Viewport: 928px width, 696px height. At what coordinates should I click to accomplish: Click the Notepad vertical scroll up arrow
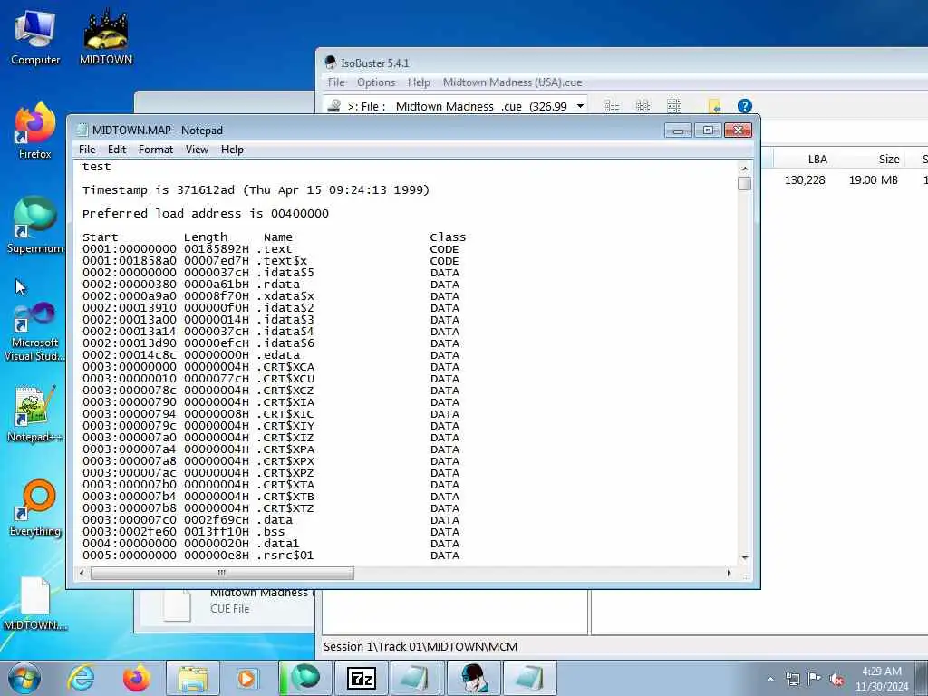tap(745, 168)
